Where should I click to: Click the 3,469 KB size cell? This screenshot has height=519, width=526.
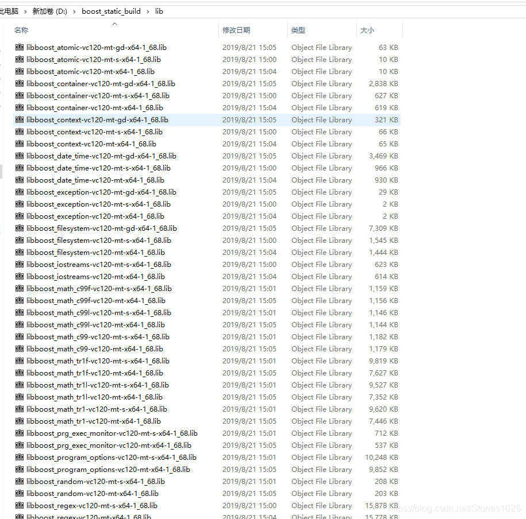tap(383, 156)
